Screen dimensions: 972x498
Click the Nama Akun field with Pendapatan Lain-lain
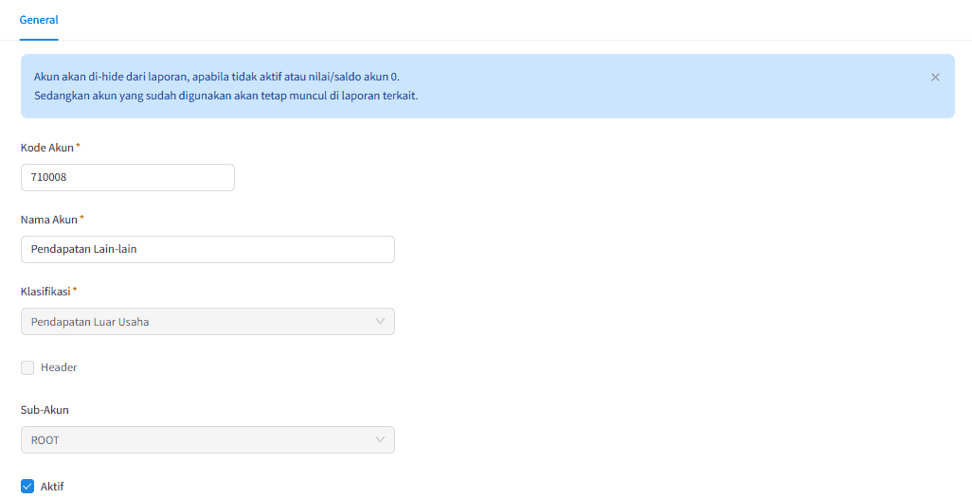coord(207,250)
